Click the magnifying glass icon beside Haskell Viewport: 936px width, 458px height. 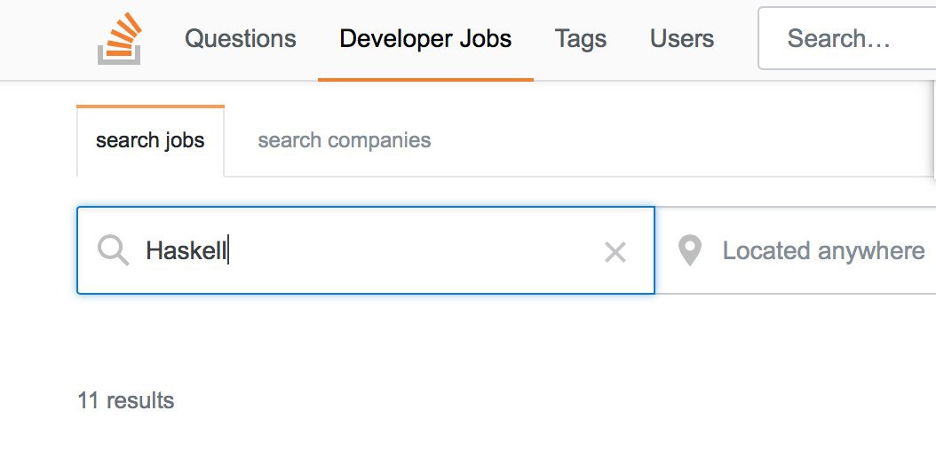(x=114, y=250)
